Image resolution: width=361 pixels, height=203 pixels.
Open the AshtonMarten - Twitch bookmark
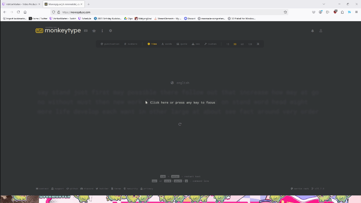point(63,19)
